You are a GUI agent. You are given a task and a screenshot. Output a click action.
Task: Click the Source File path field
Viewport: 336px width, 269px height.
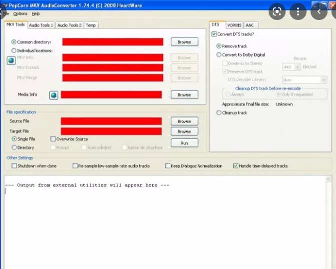[x=111, y=121]
